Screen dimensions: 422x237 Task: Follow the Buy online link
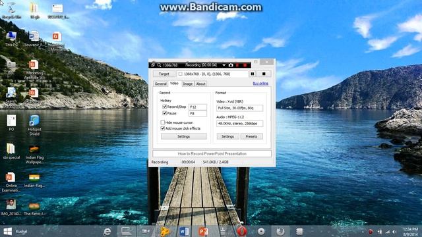pyautogui.click(x=260, y=84)
